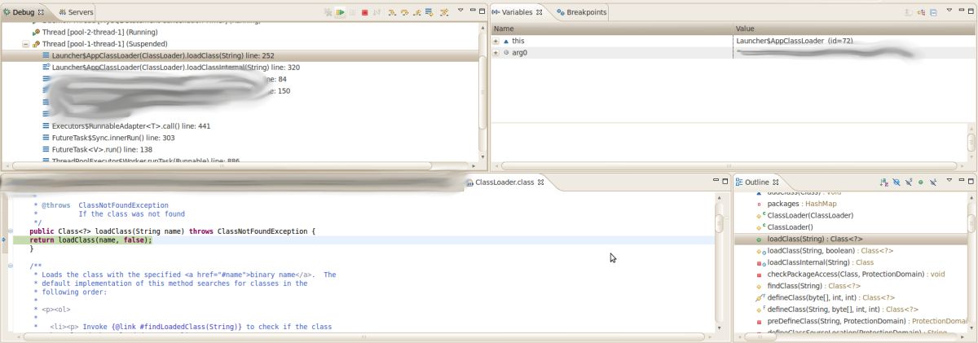
Task: Minimize the code editor pane
Action: 716,180
